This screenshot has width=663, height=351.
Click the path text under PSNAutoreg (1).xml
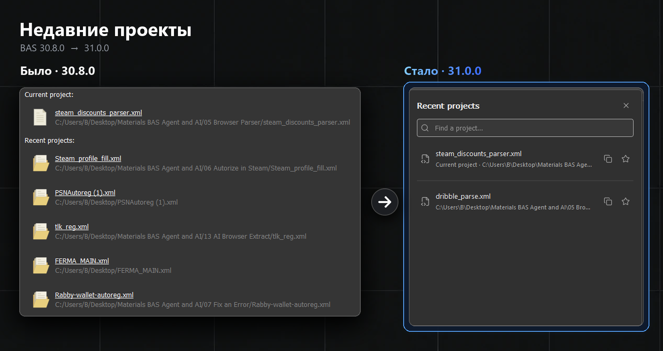(116, 202)
